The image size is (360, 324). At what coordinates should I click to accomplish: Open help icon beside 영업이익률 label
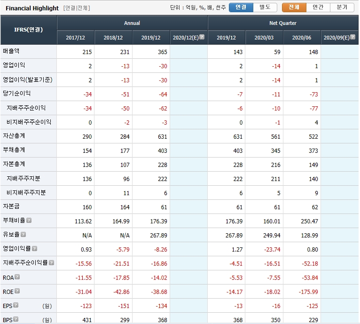(34, 249)
